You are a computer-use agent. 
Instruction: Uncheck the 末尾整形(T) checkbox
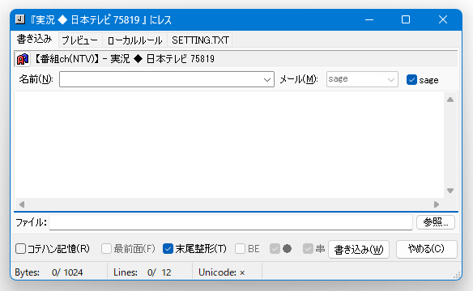(168, 249)
